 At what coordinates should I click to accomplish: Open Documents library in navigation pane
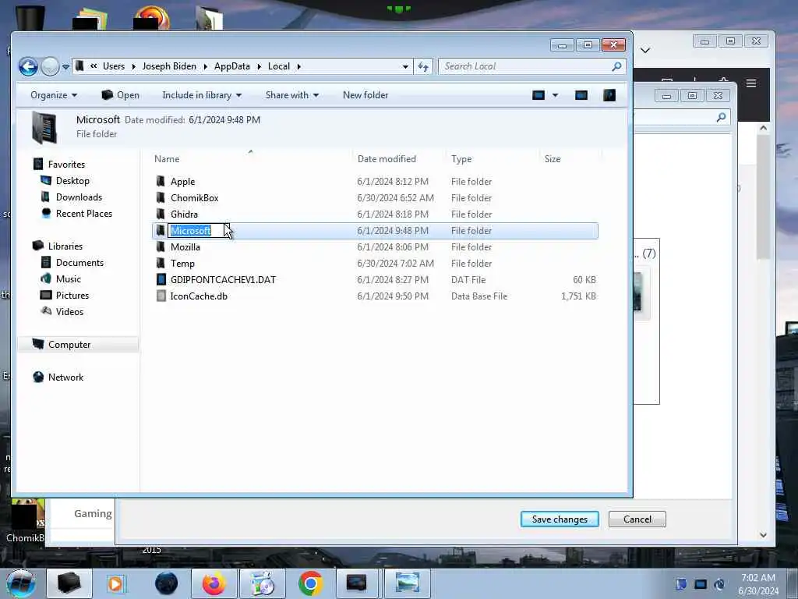click(80, 263)
